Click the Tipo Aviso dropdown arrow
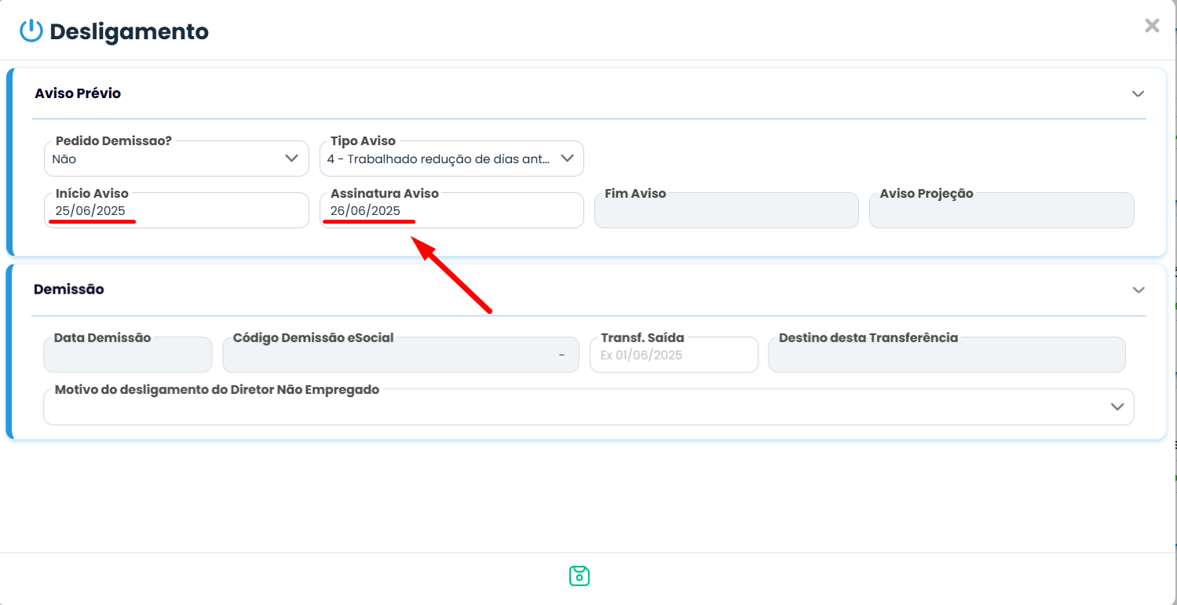Viewport: 1177px width, 605px height. pos(567,159)
